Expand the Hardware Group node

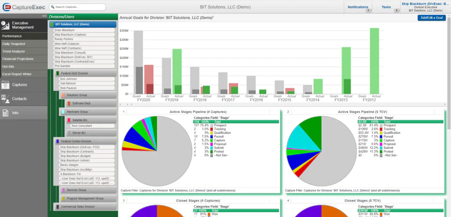pyautogui.click(x=89, y=112)
